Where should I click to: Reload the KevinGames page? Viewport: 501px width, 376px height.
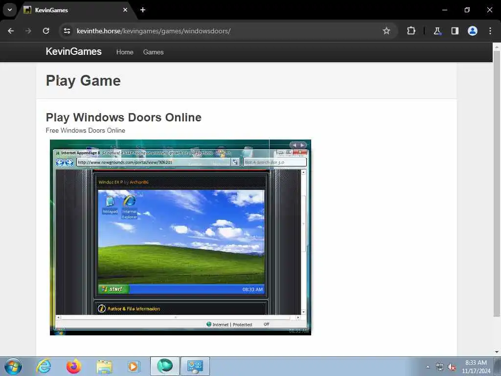46,31
